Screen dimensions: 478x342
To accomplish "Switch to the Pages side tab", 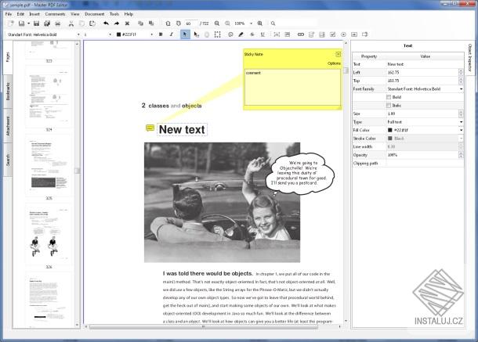I will [x=8, y=57].
